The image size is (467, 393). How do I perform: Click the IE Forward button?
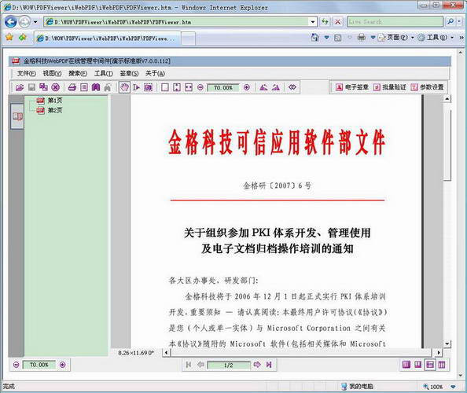pyautogui.click(x=24, y=22)
